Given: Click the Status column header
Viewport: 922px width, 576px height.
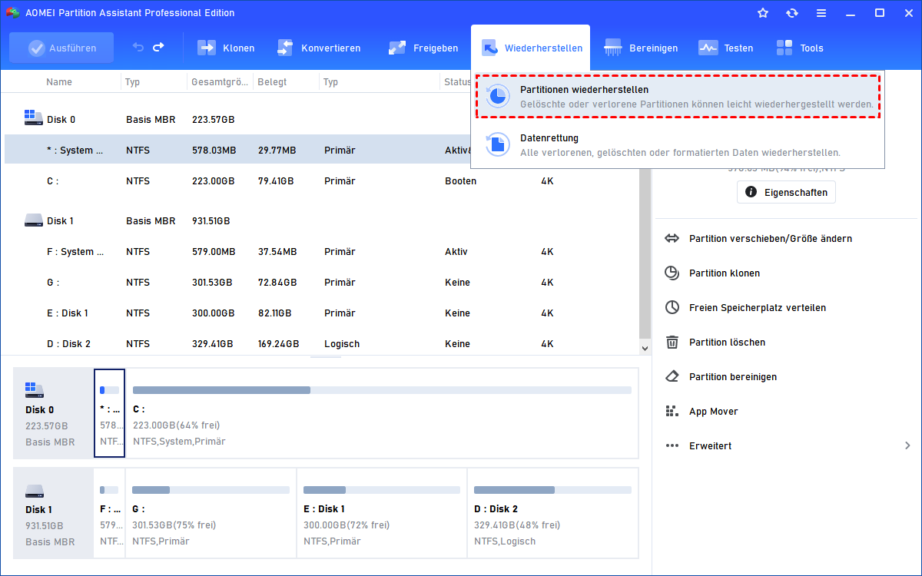Looking at the screenshot, I should (x=457, y=81).
